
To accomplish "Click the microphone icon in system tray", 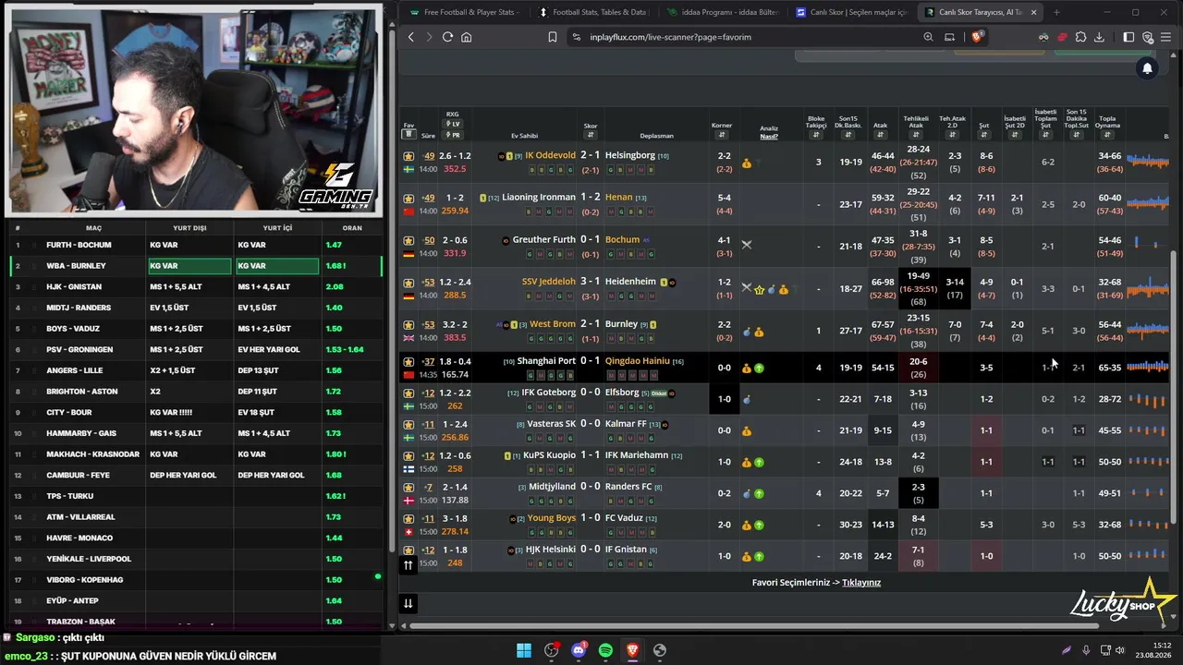I will (1086, 650).
